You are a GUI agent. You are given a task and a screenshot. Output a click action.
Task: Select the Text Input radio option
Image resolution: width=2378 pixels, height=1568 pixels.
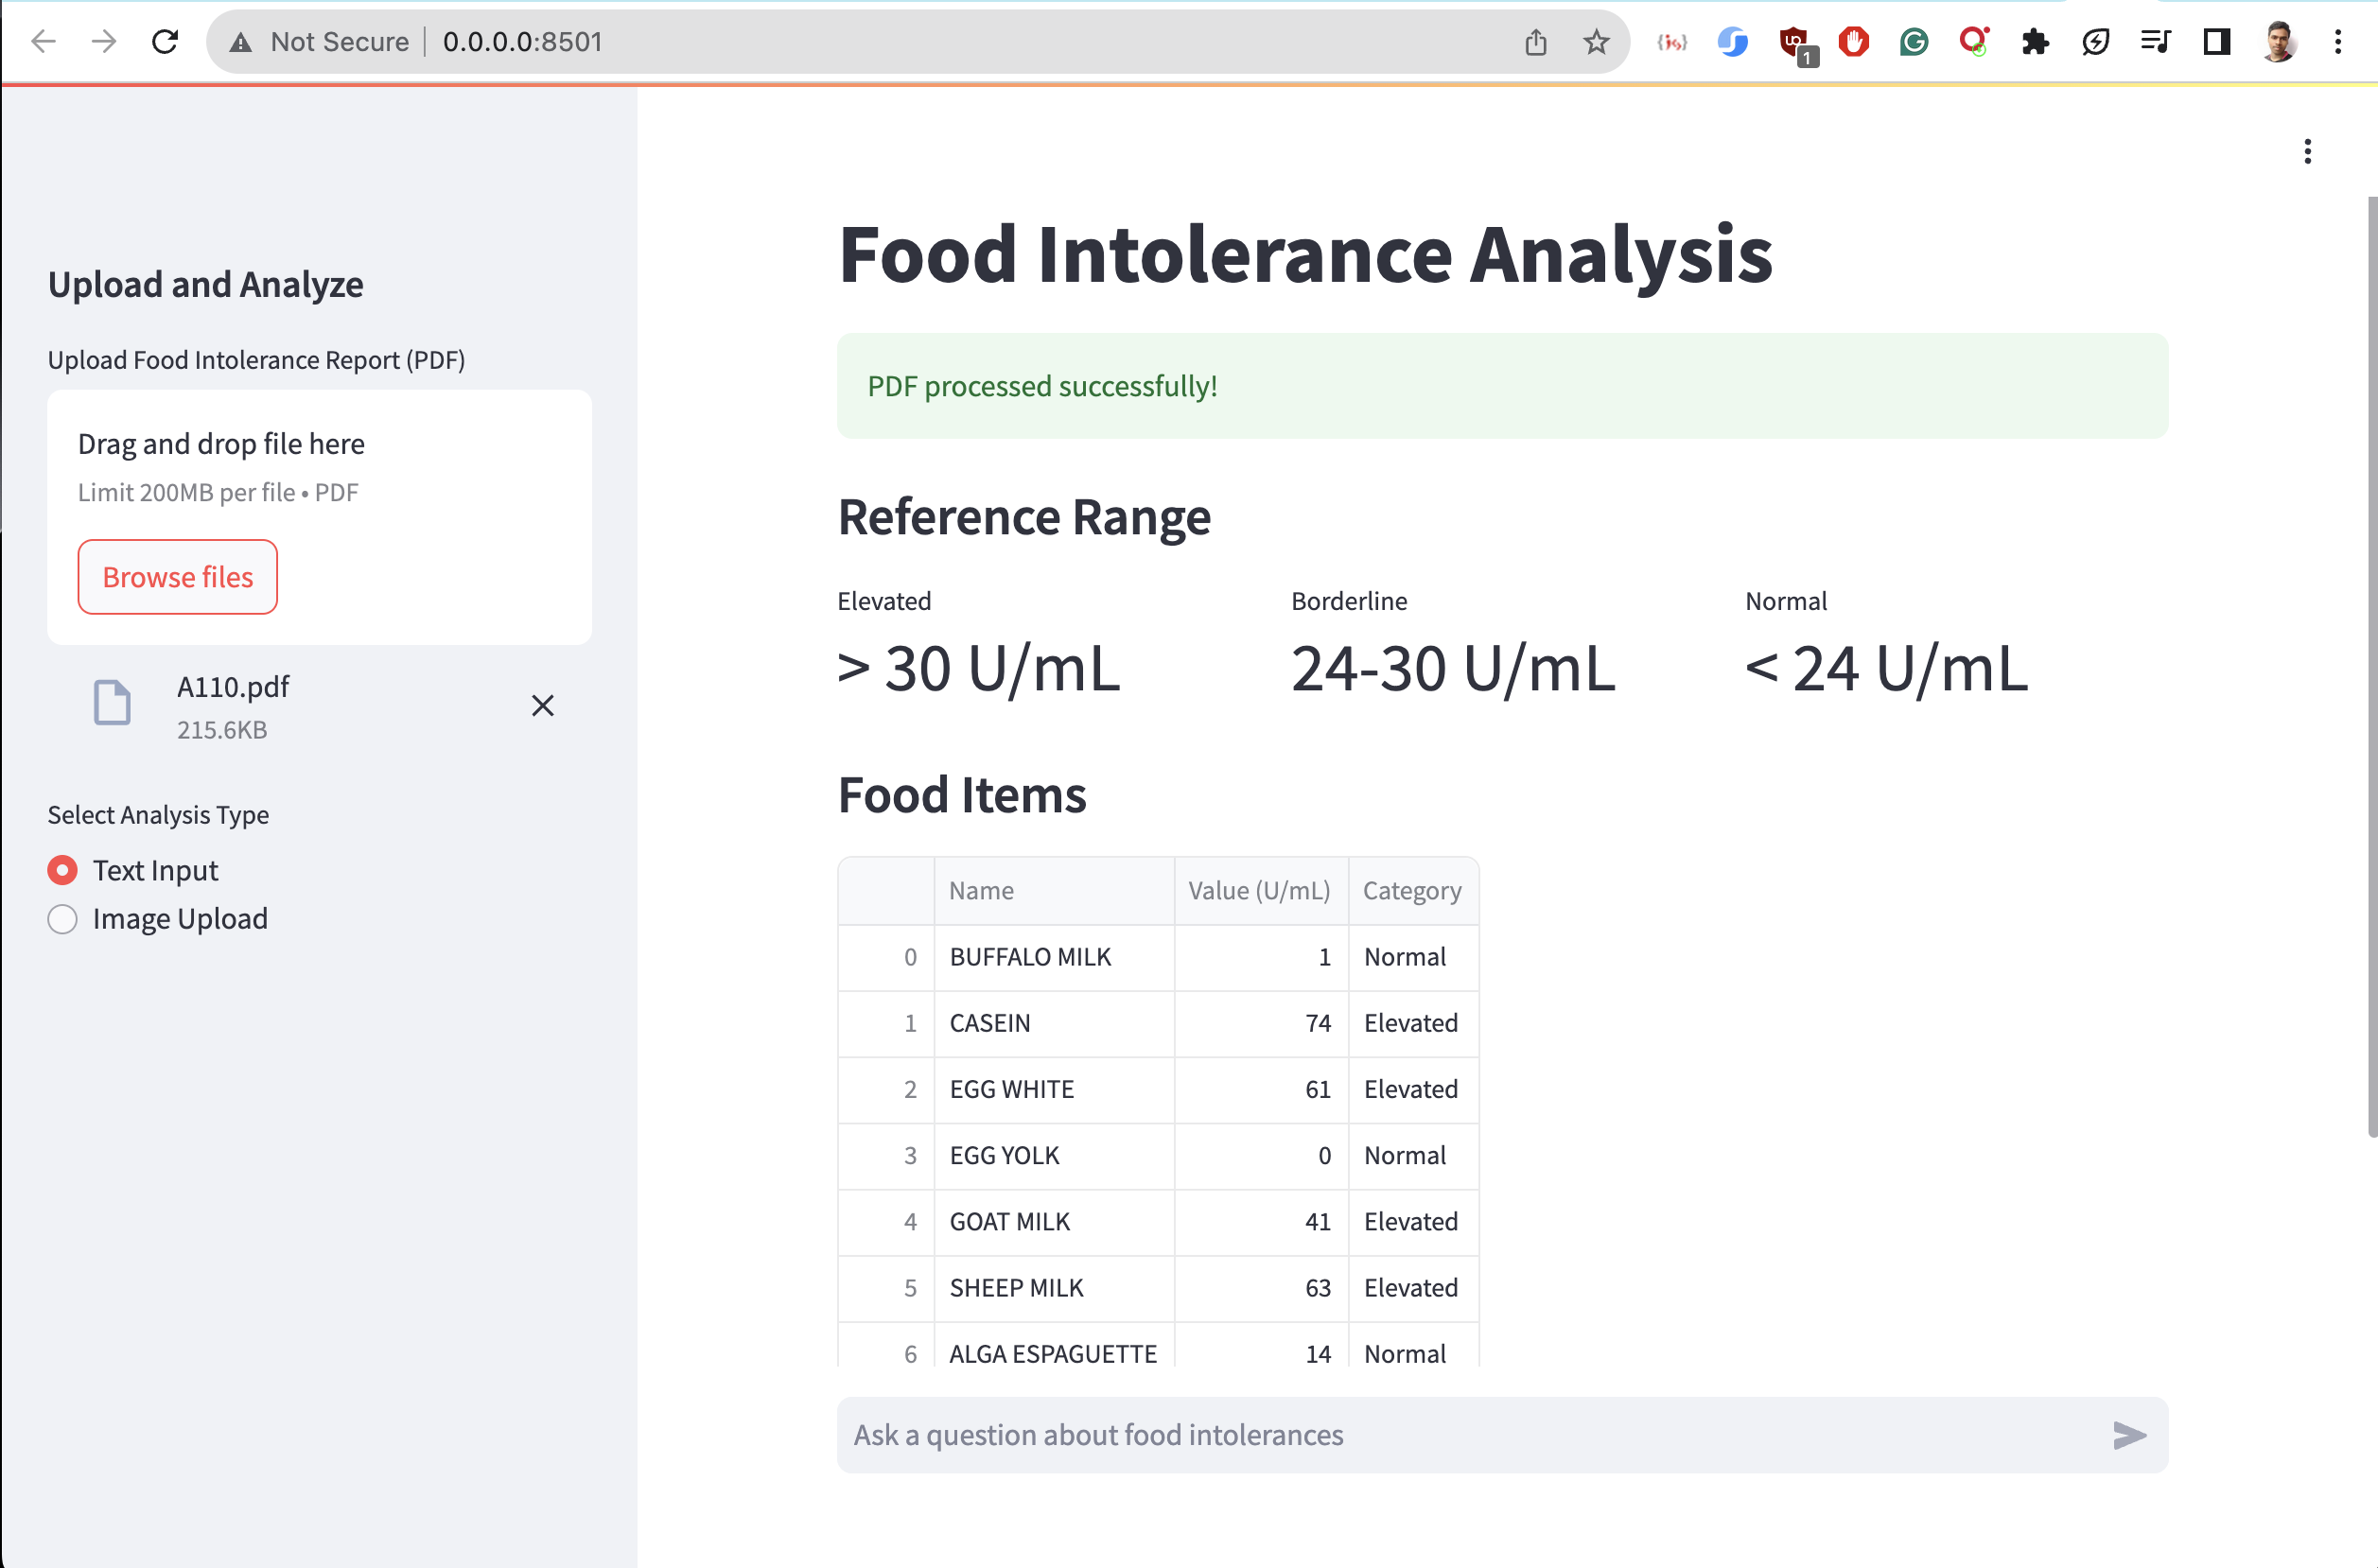[x=62, y=870]
